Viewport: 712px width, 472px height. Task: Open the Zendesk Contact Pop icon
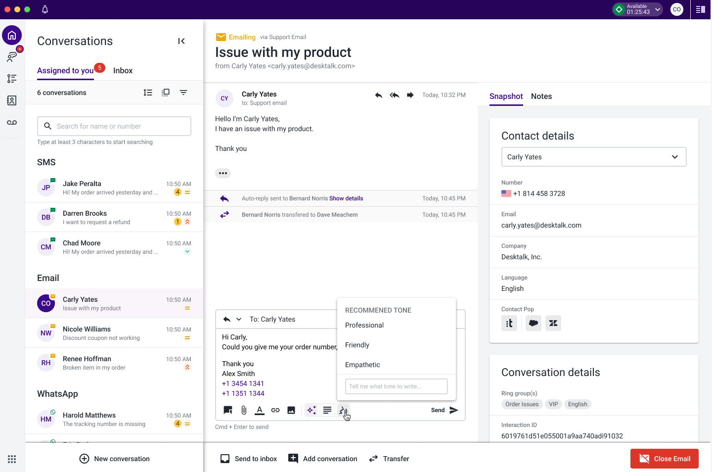click(x=553, y=323)
